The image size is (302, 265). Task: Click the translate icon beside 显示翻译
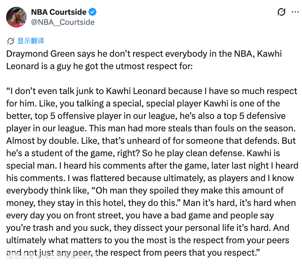point(11,41)
